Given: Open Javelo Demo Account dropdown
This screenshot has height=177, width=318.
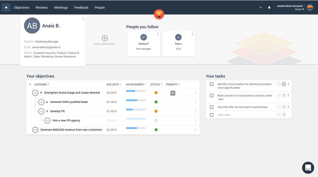Looking at the screenshot, I should click(x=291, y=6).
